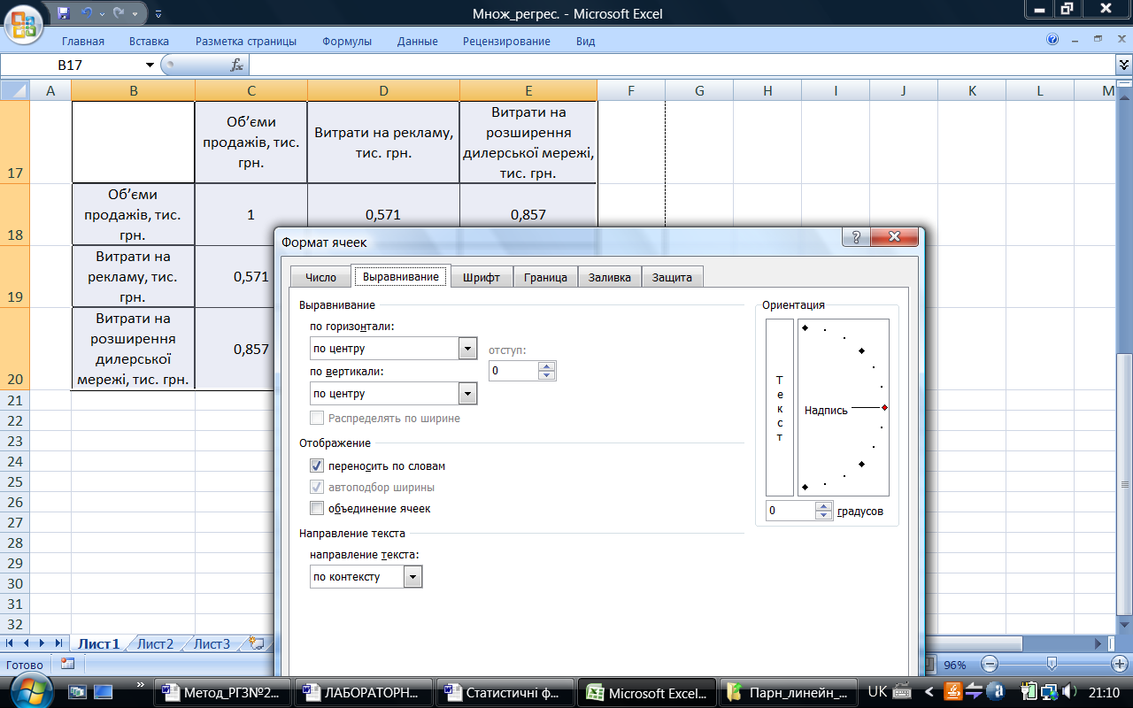Screen dimensions: 1133x708
Task: Increase отступ indent value
Action: [x=547, y=366]
